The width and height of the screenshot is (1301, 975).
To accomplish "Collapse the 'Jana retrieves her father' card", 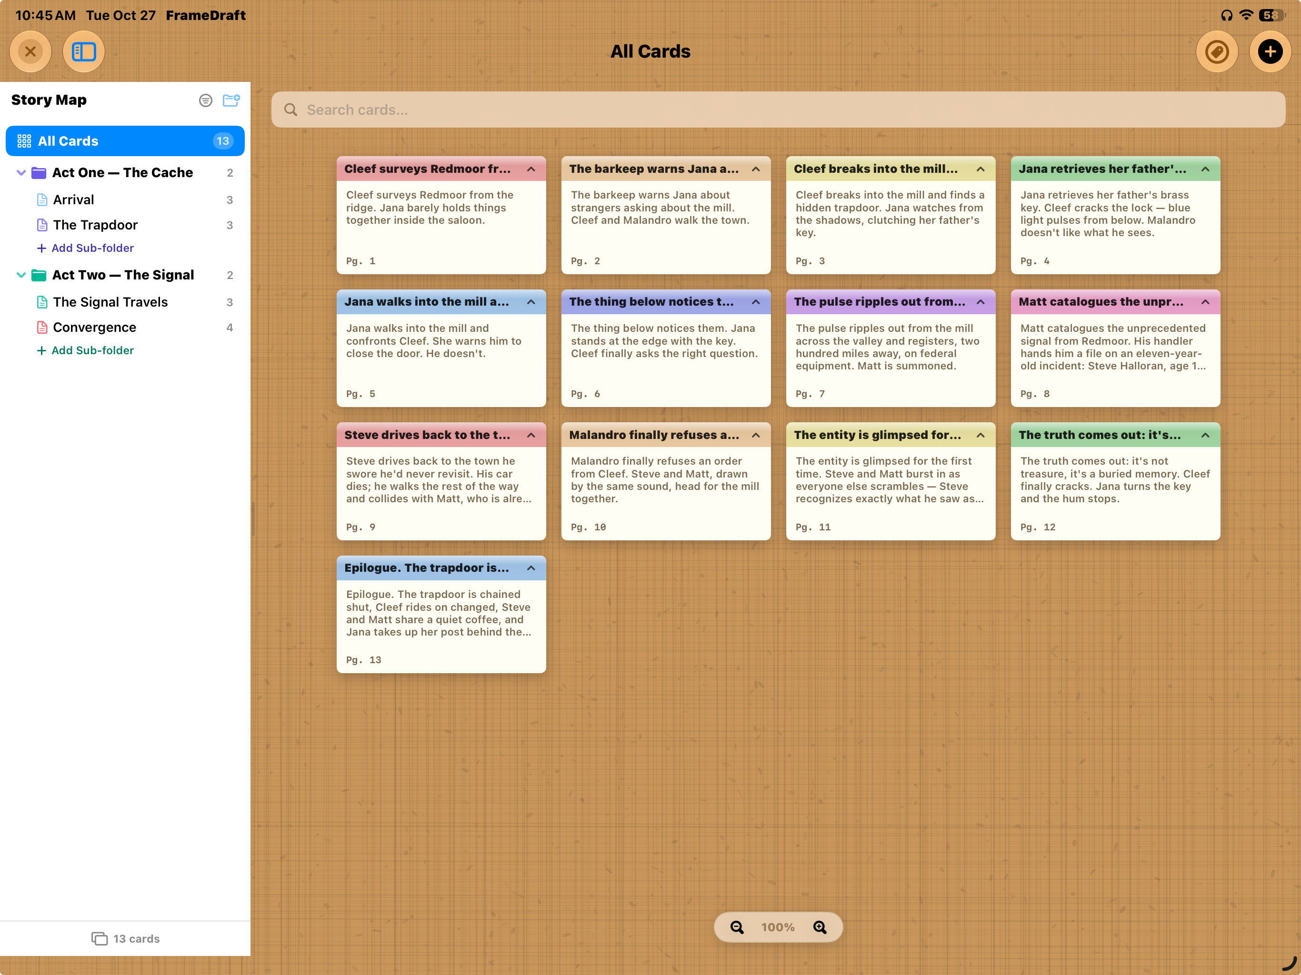I will (x=1205, y=169).
